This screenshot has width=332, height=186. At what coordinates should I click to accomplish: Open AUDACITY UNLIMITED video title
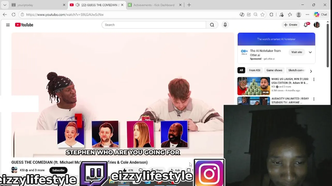[x=290, y=100]
